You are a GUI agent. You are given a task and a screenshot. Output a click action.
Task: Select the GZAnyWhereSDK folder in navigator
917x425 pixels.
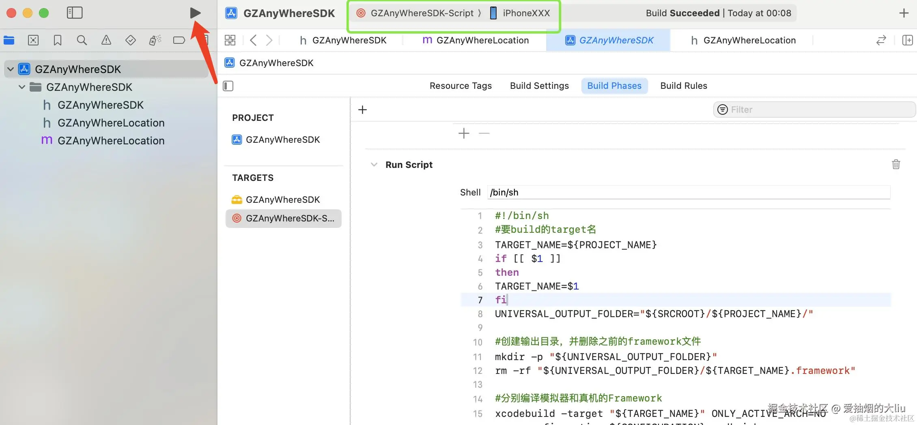[x=89, y=87]
